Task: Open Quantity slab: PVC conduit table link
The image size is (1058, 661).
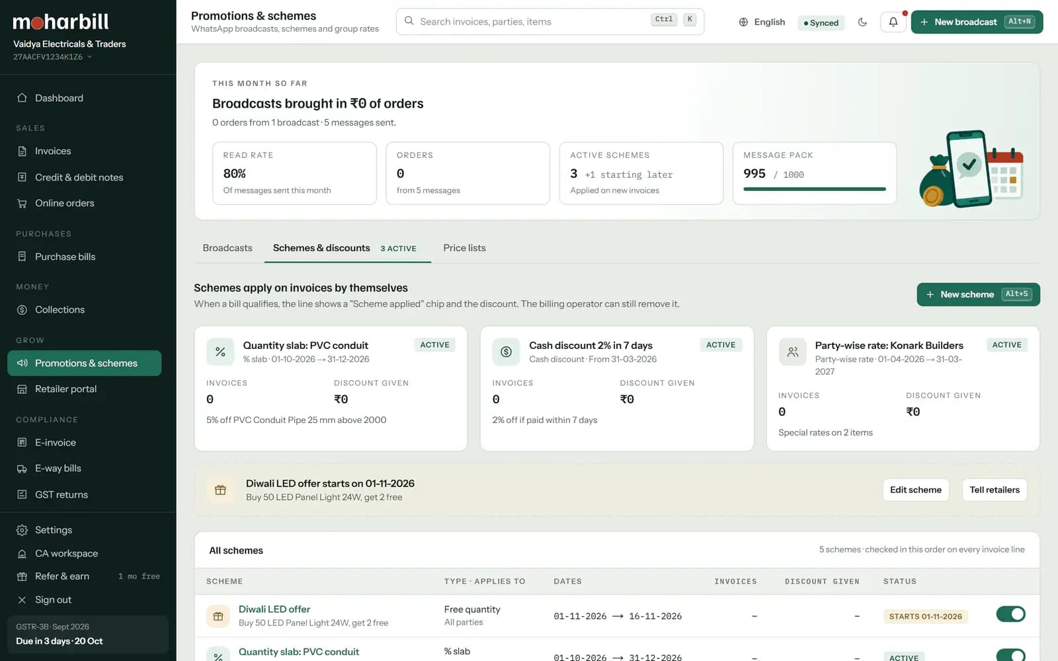Action: 299,652
